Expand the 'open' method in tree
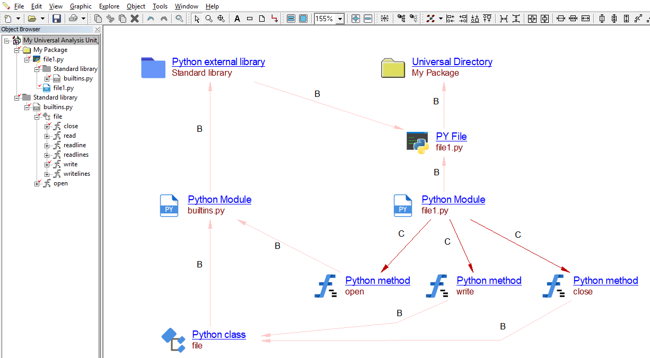The width and height of the screenshot is (650, 358). point(37,184)
